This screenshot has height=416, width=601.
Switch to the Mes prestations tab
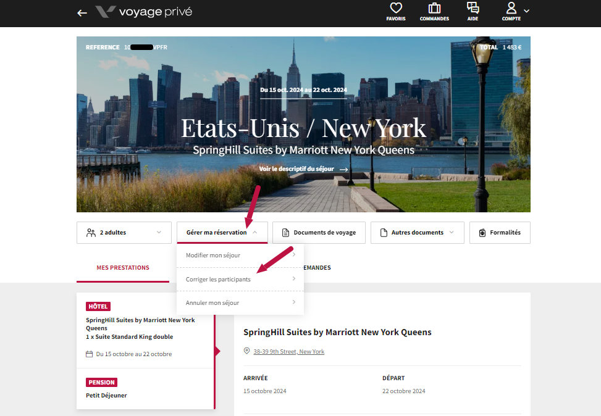123,268
